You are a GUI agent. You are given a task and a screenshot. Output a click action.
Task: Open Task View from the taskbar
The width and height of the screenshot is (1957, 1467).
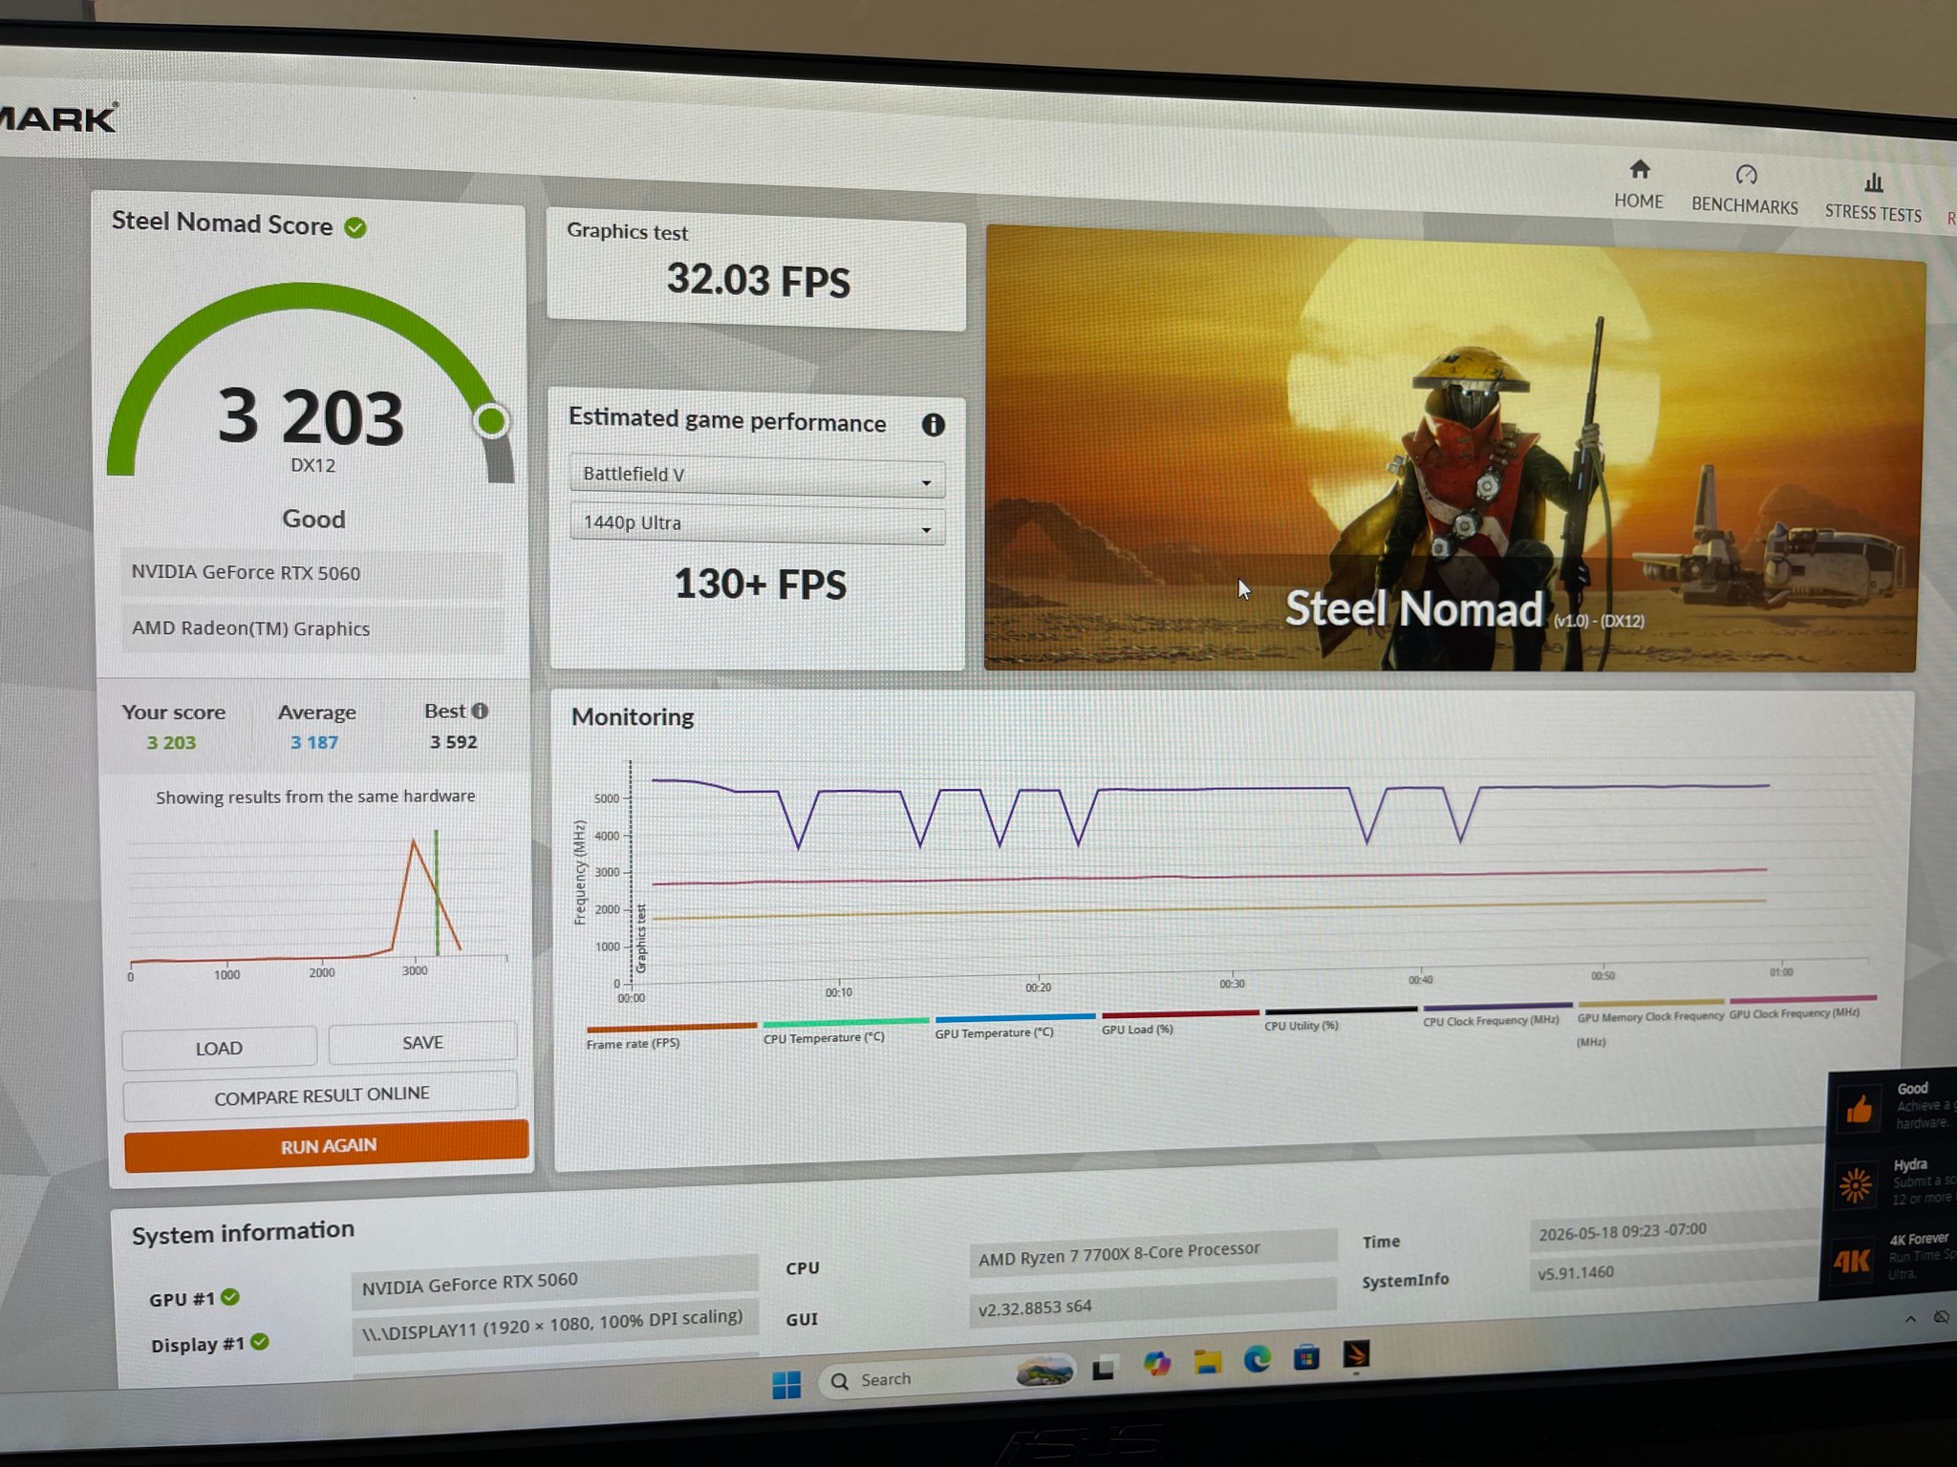click(x=1104, y=1369)
